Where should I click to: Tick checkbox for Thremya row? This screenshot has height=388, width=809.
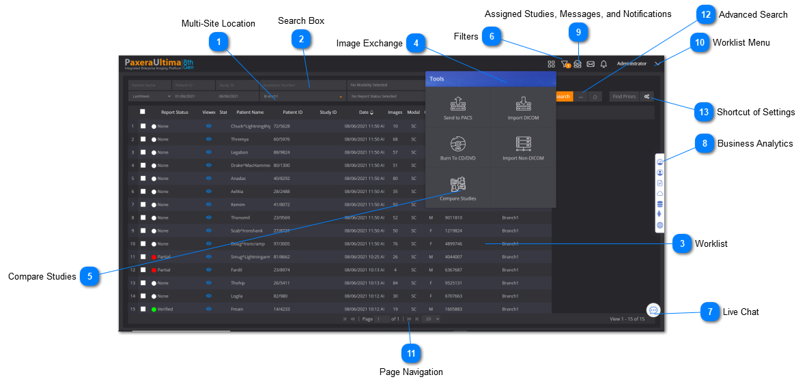coord(143,139)
